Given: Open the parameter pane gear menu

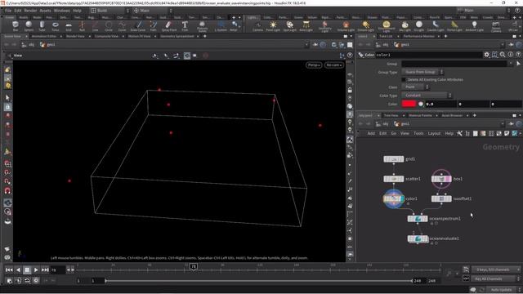Looking at the screenshot, I should 487,55.
